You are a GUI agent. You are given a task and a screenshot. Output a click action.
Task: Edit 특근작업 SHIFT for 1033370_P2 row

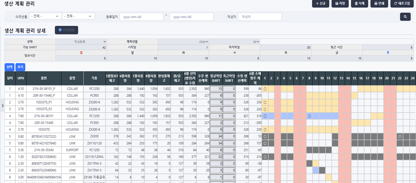[x=229, y=109]
